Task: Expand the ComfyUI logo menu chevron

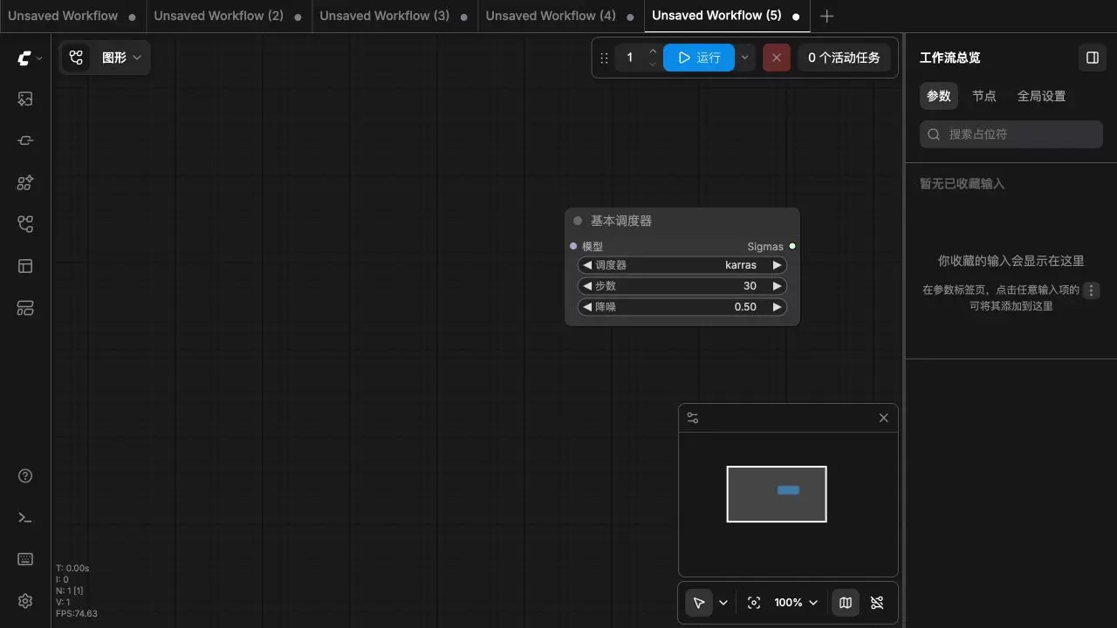Action: pos(39,58)
